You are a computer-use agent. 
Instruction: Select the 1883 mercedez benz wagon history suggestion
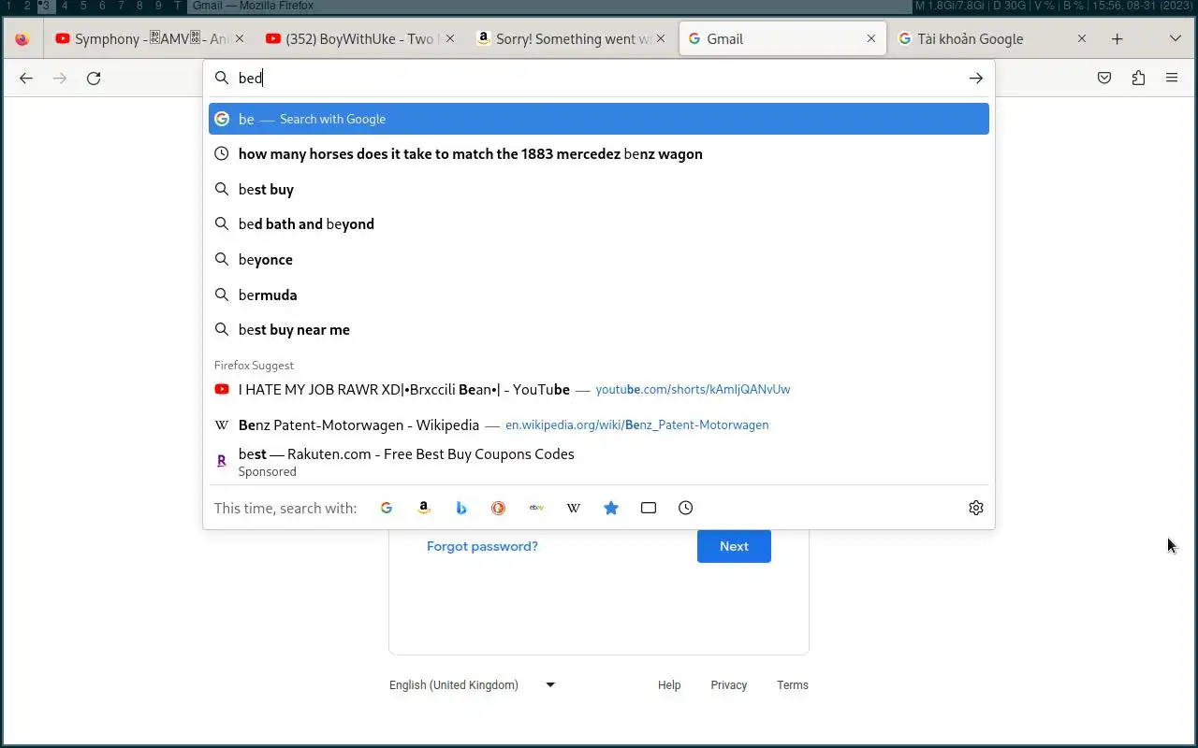tap(599, 154)
